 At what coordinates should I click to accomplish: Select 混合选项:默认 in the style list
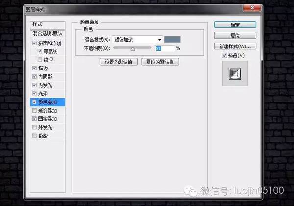click(x=48, y=34)
